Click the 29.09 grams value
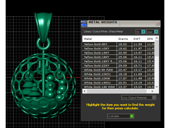This screenshot has width=170, height=128. (123, 65)
